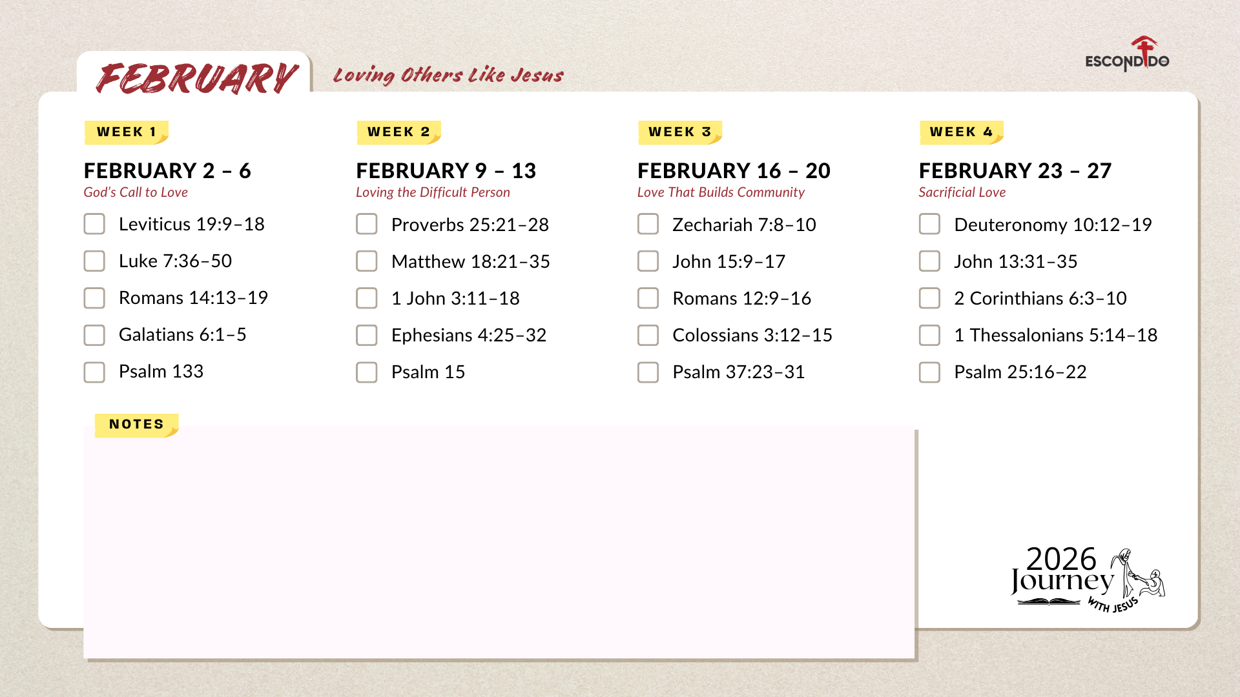Tick the Luke 7:36–50 reading box
Screen dimensions: 1240x697
point(94,261)
